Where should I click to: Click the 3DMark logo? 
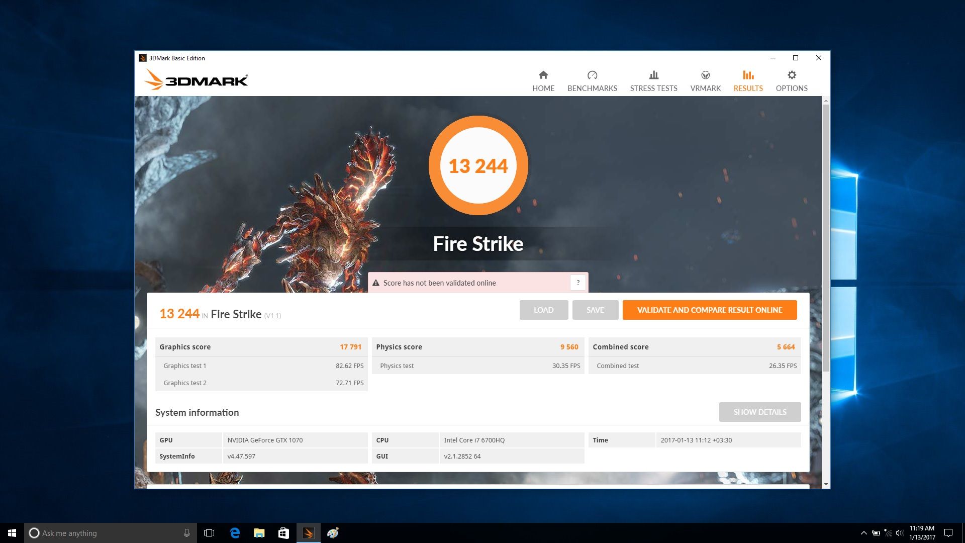click(x=196, y=80)
